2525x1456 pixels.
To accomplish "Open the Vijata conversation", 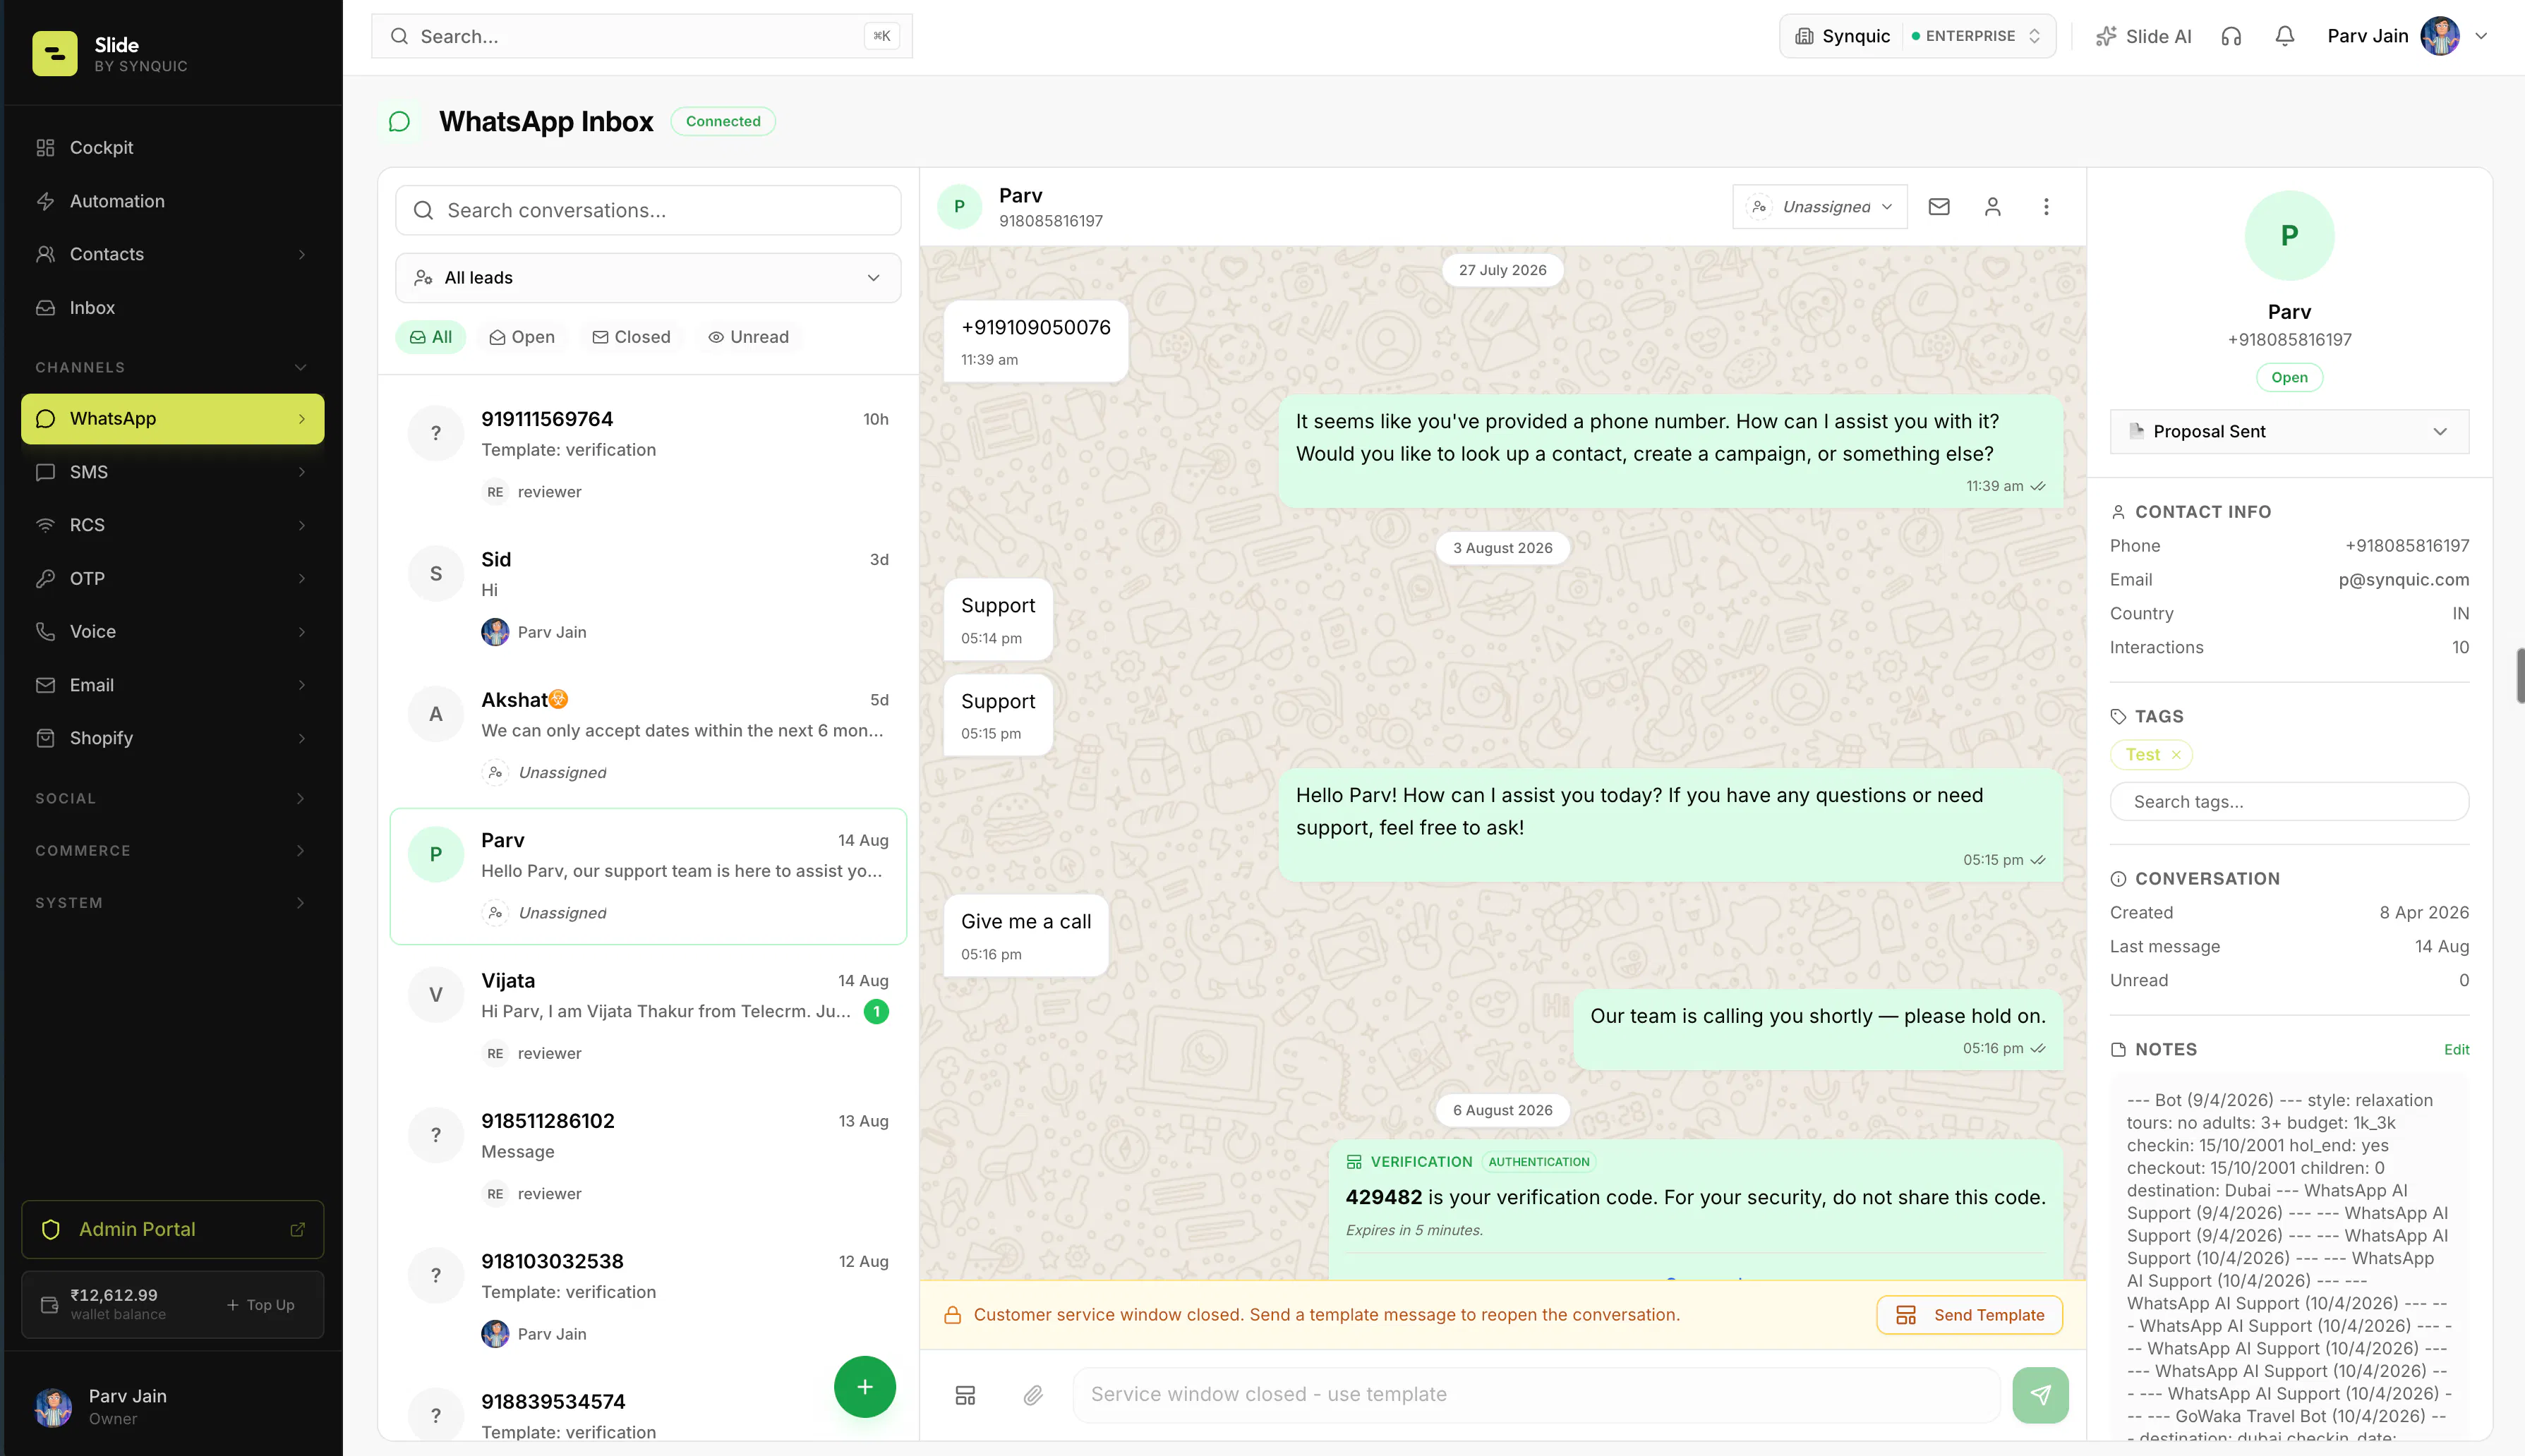I will point(647,1016).
